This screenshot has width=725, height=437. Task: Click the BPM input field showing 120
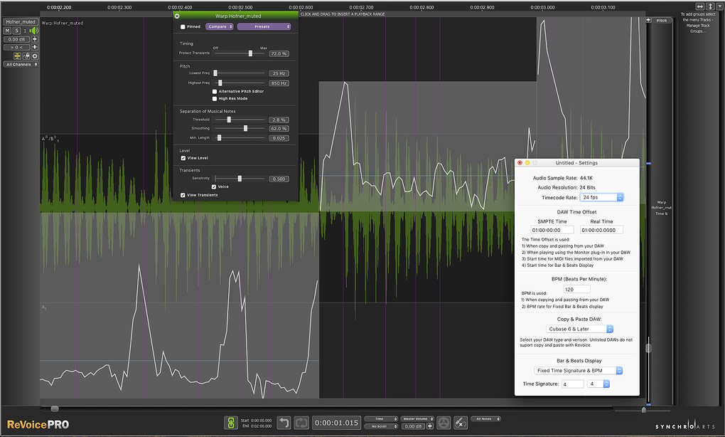pyautogui.click(x=576, y=290)
